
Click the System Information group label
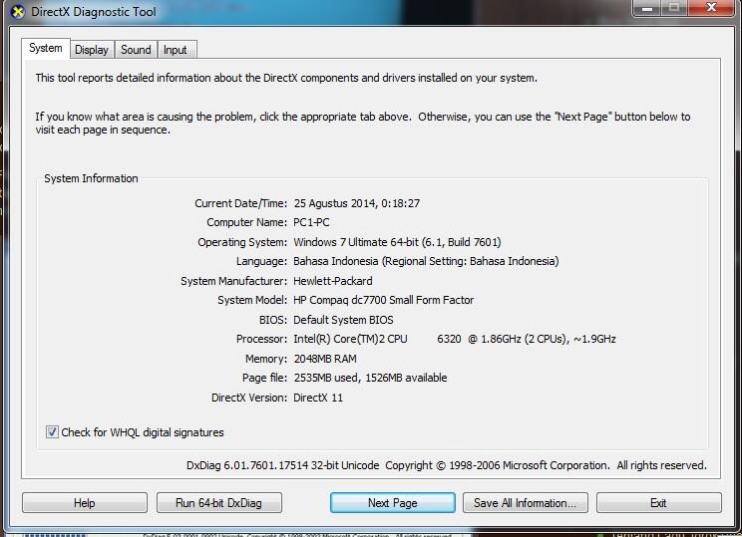[x=92, y=178]
